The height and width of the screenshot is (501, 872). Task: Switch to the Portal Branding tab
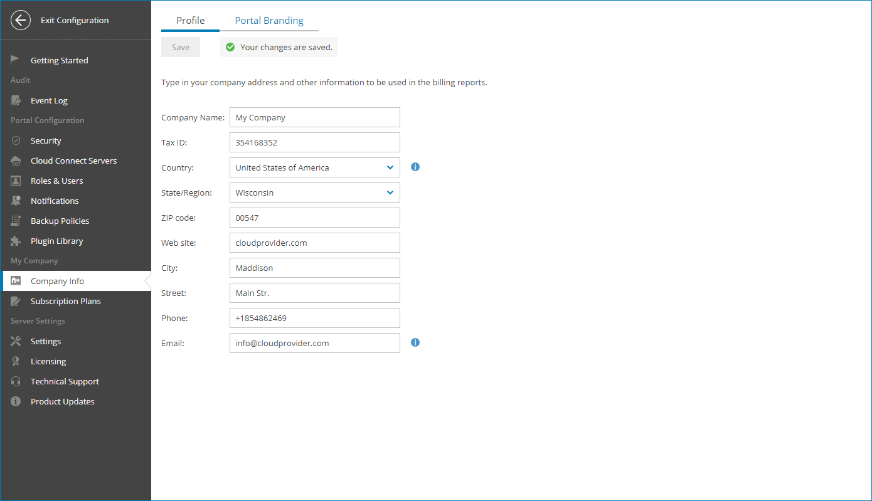(269, 21)
